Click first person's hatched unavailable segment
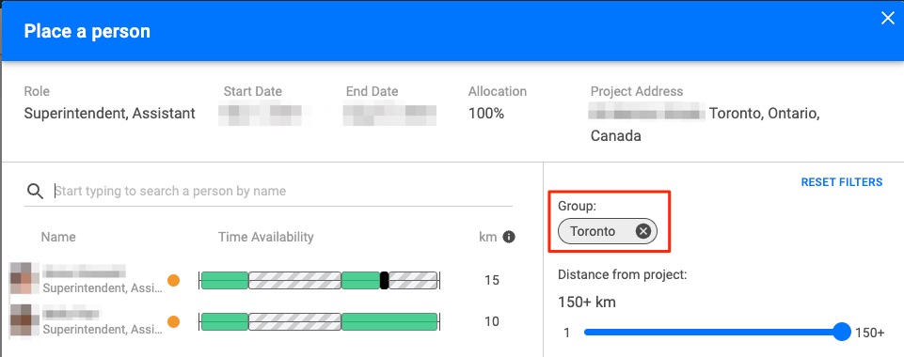This screenshot has width=904, height=357. pyautogui.click(x=294, y=280)
